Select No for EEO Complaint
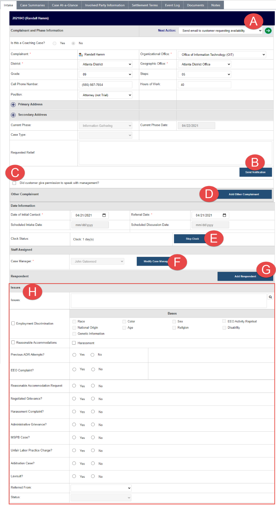The image size is (276, 505). point(93,369)
